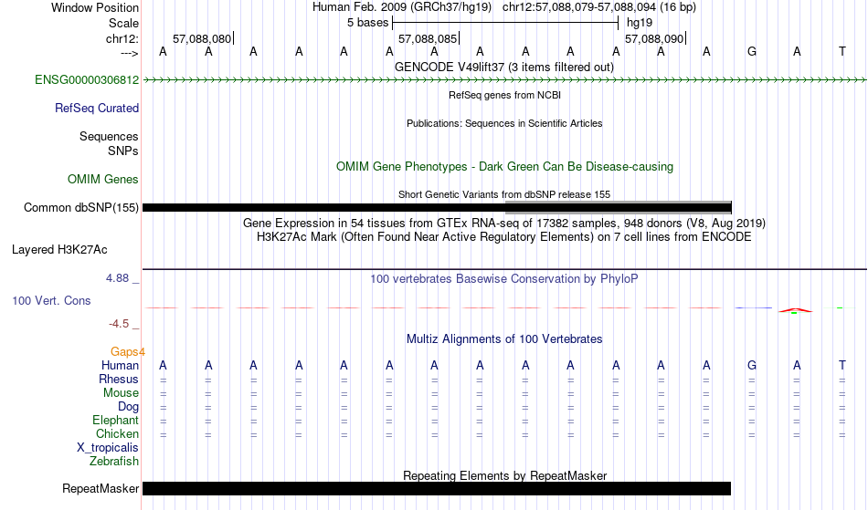Click Repeating Elements by RepeatMasker title
868x510 pixels.
tap(505, 475)
